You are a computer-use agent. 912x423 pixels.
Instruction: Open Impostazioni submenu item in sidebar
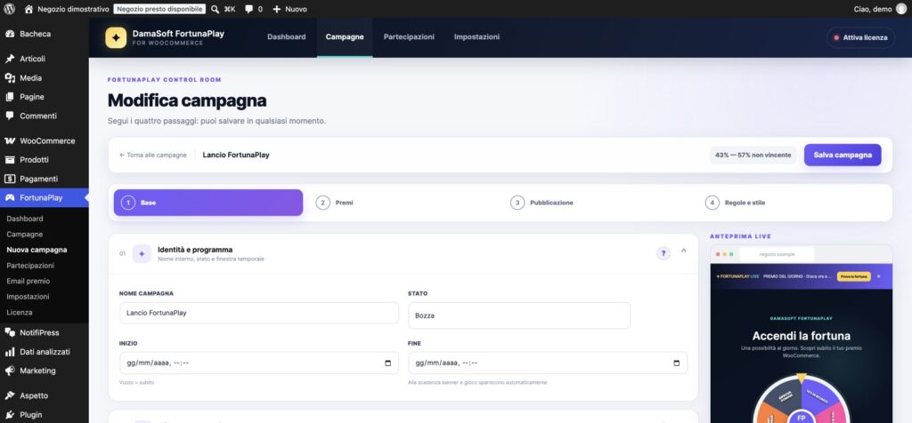coord(28,297)
